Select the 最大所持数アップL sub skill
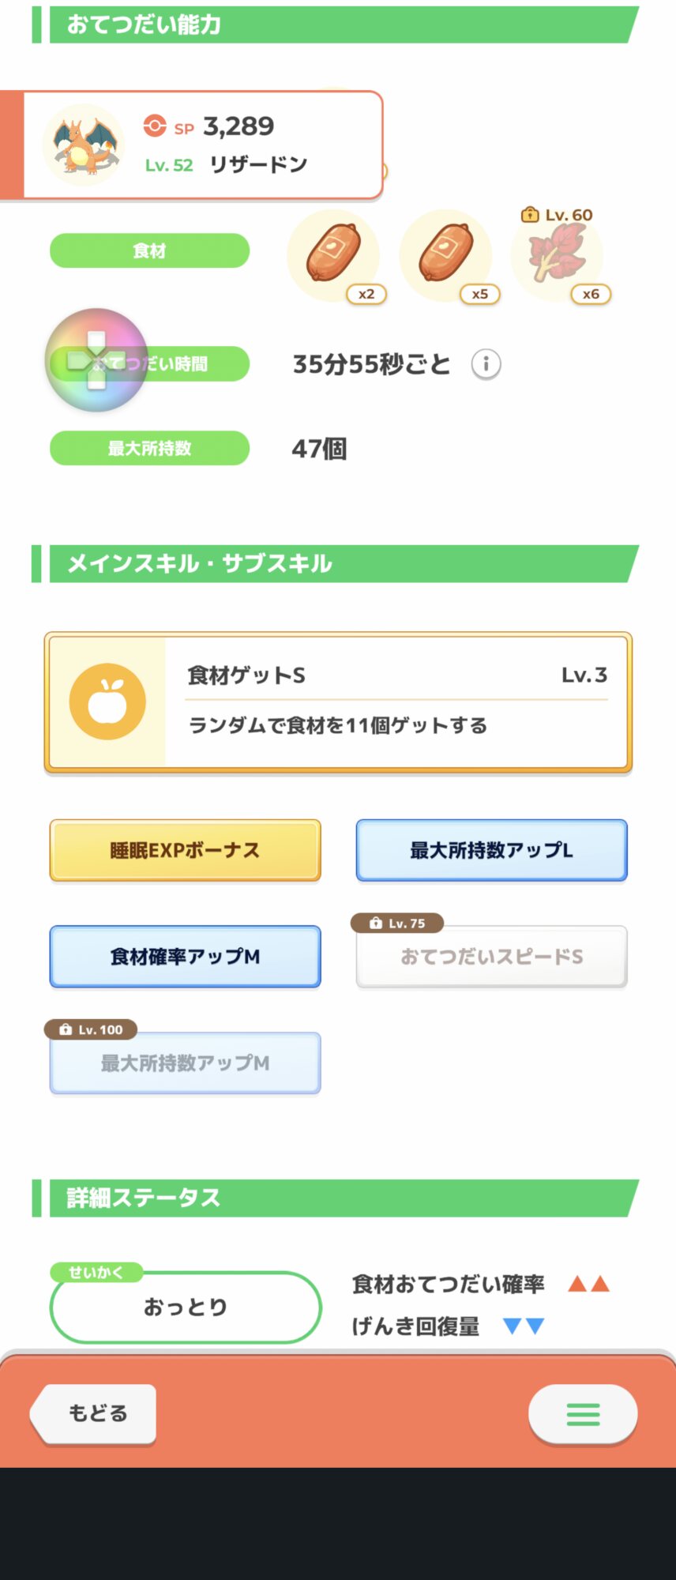Viewport: 676px width, 1580px height. coord(491,850)
